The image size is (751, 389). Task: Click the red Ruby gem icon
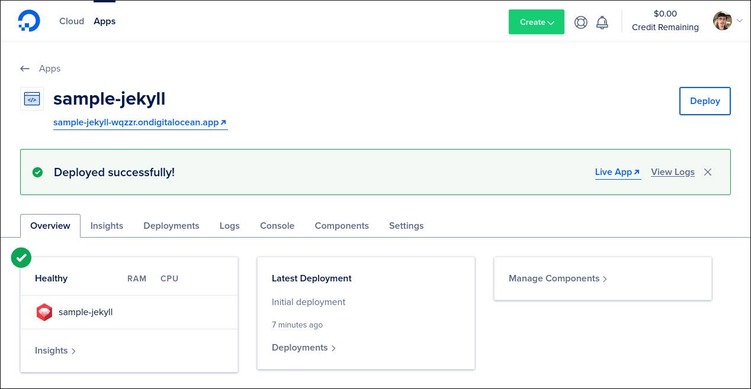tap(44, 312)
